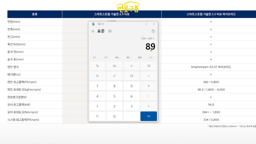The height and width of the screenshot is (144, 256).
Task: Click the 모터 최고출력(kW) row label
Action: click(19, 105)
